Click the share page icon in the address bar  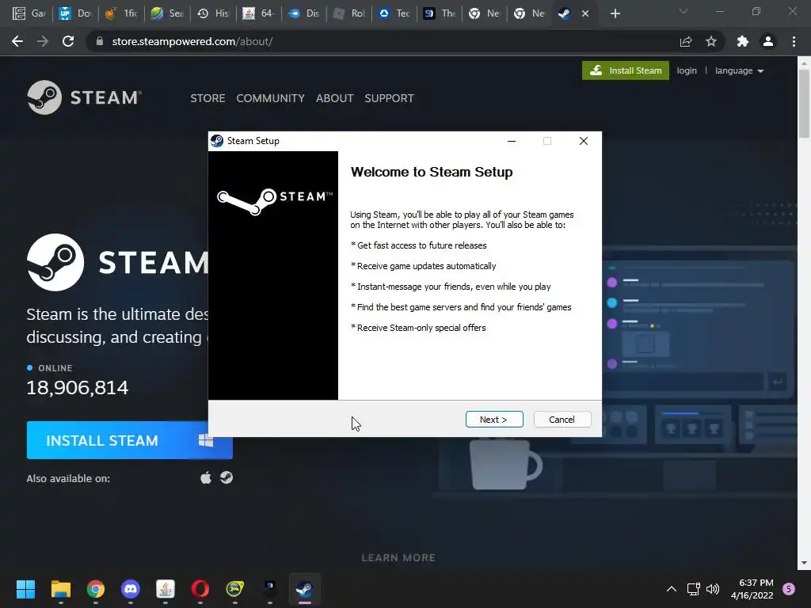point(686,41)
